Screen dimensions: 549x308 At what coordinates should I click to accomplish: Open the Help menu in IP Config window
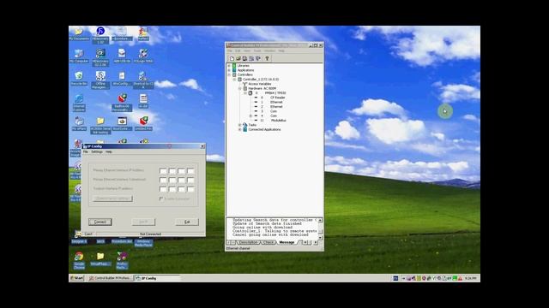(x=109, y=152)
